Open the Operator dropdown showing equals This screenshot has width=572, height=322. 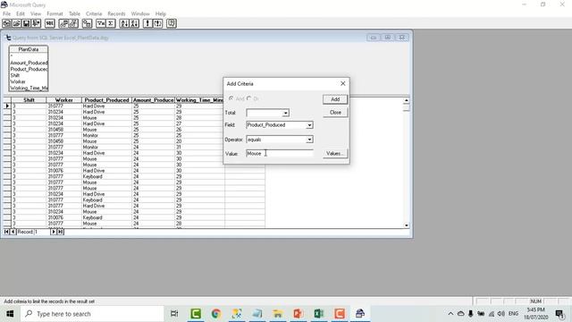tap(309, 140)
